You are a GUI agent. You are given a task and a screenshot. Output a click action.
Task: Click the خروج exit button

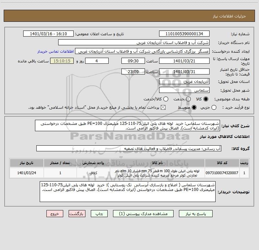coord(55,214)
